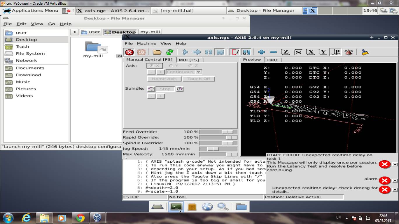399x224 pixels.
Task: Set the preview to Z view
Action: click(x=285, y=52)
